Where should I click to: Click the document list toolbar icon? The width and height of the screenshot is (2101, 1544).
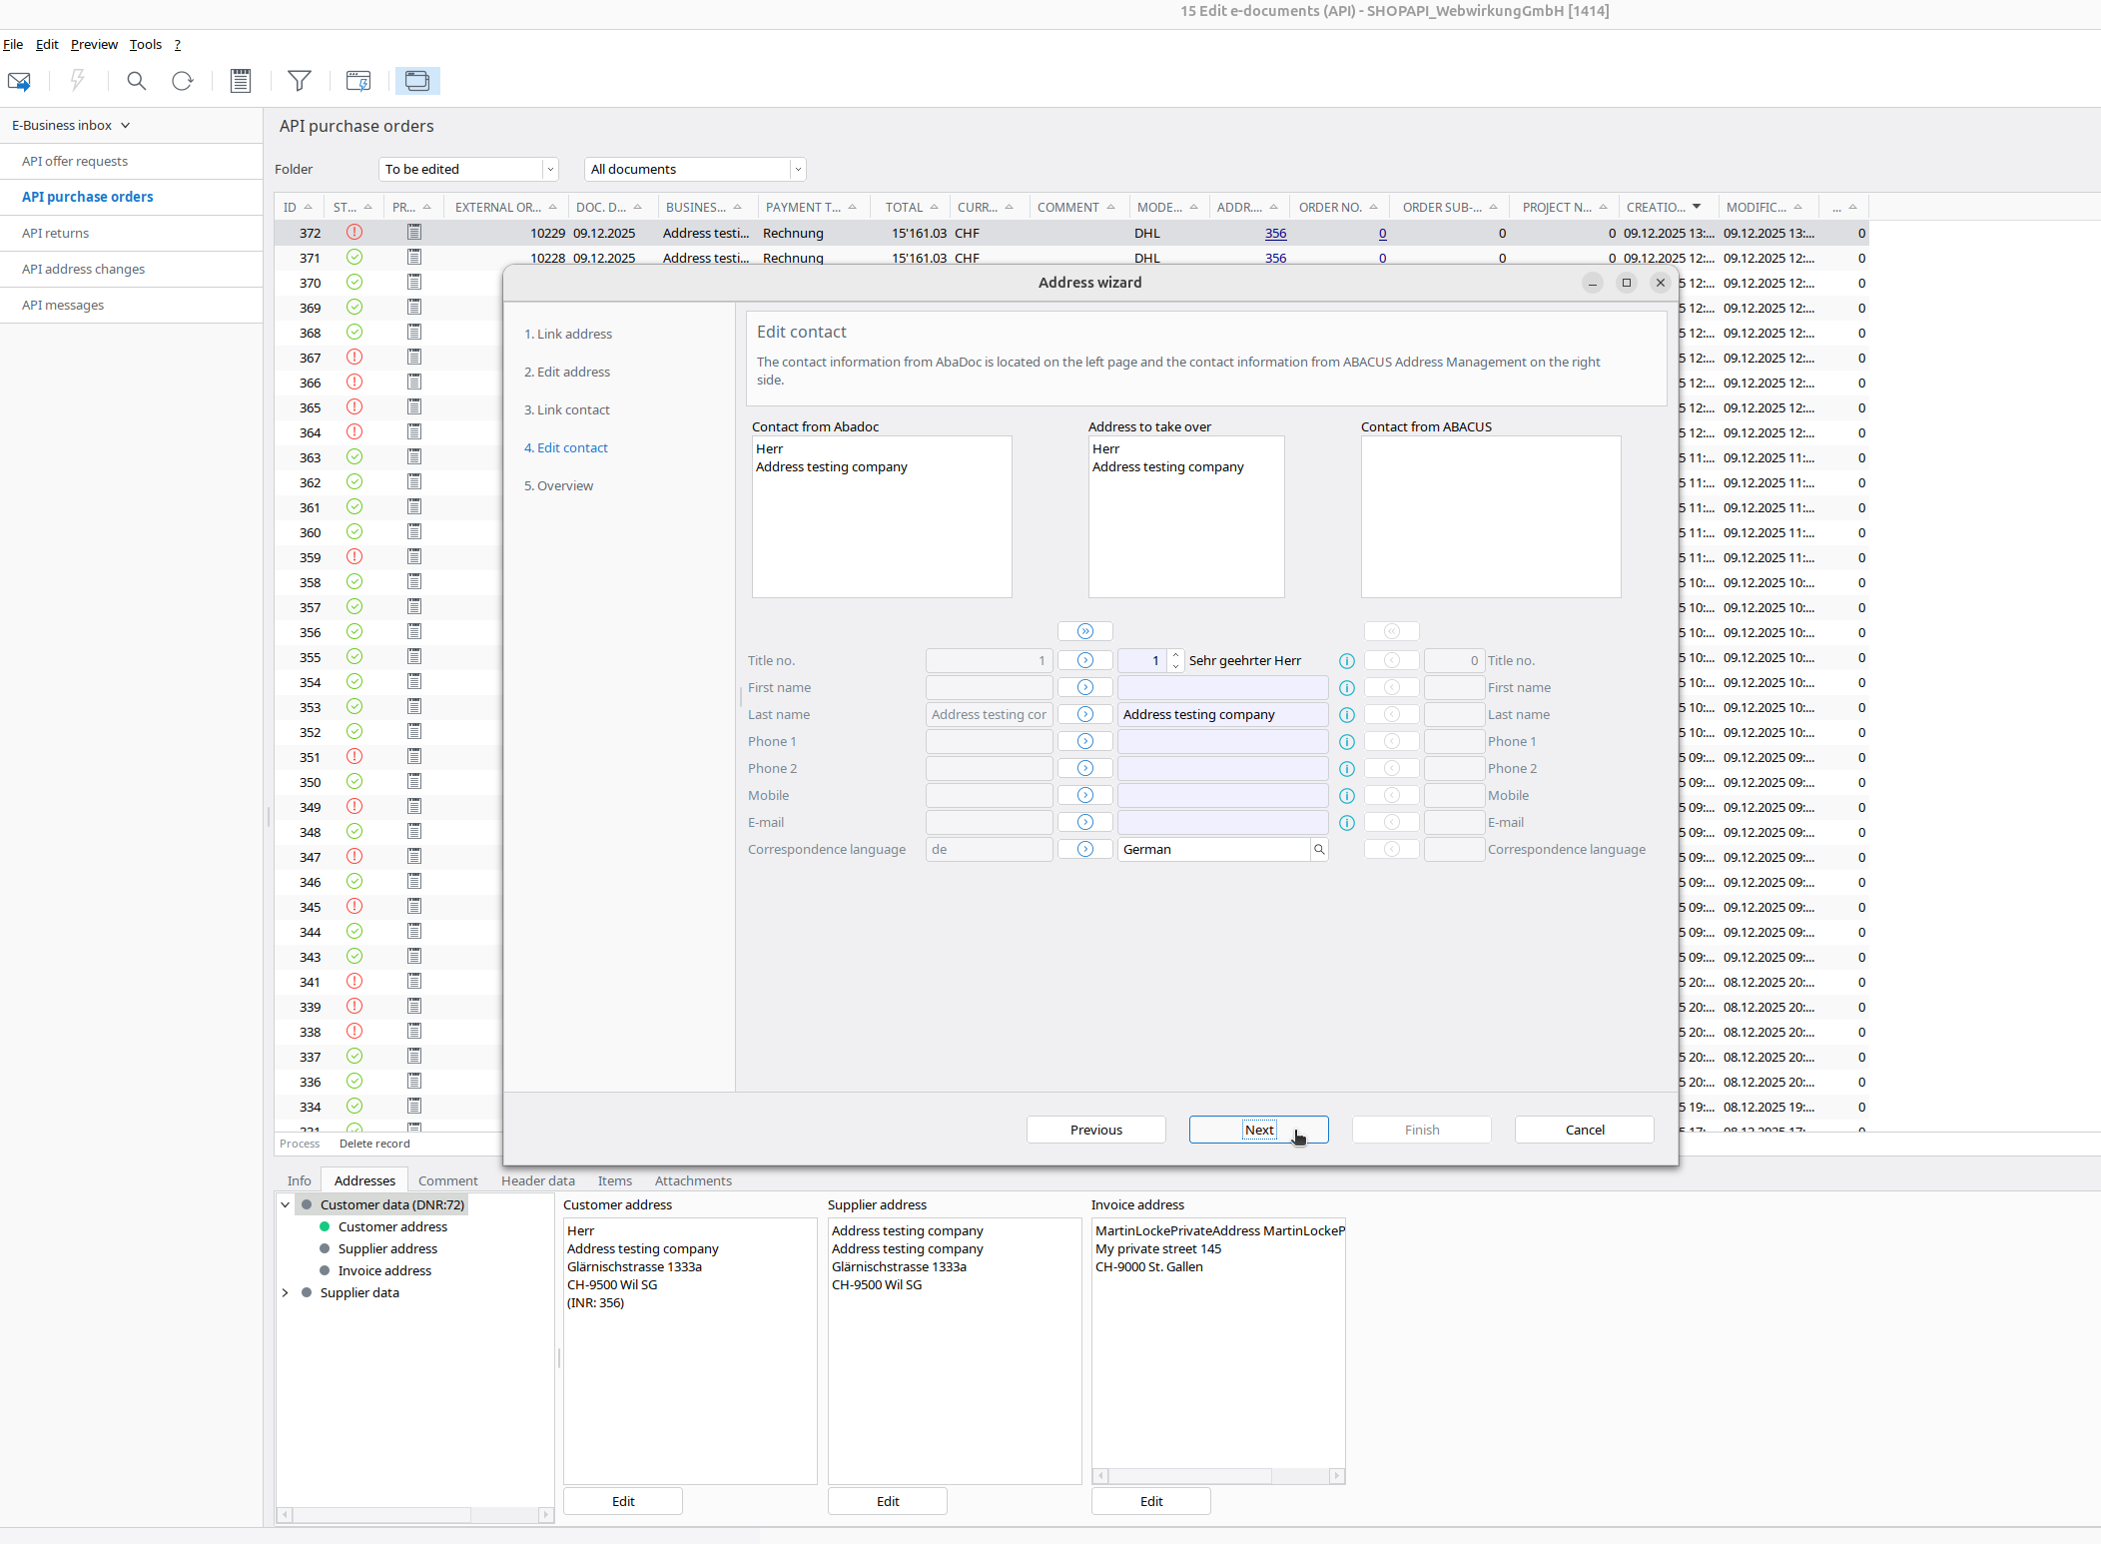pyautogui.click(x=241, y=81)
